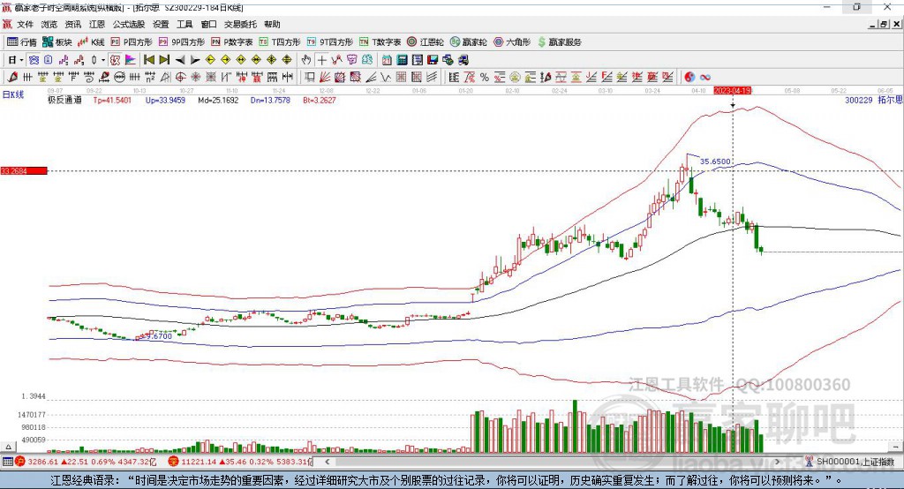Click the infinity loop icon
904x489 pixels.
[x=705, y=78]
